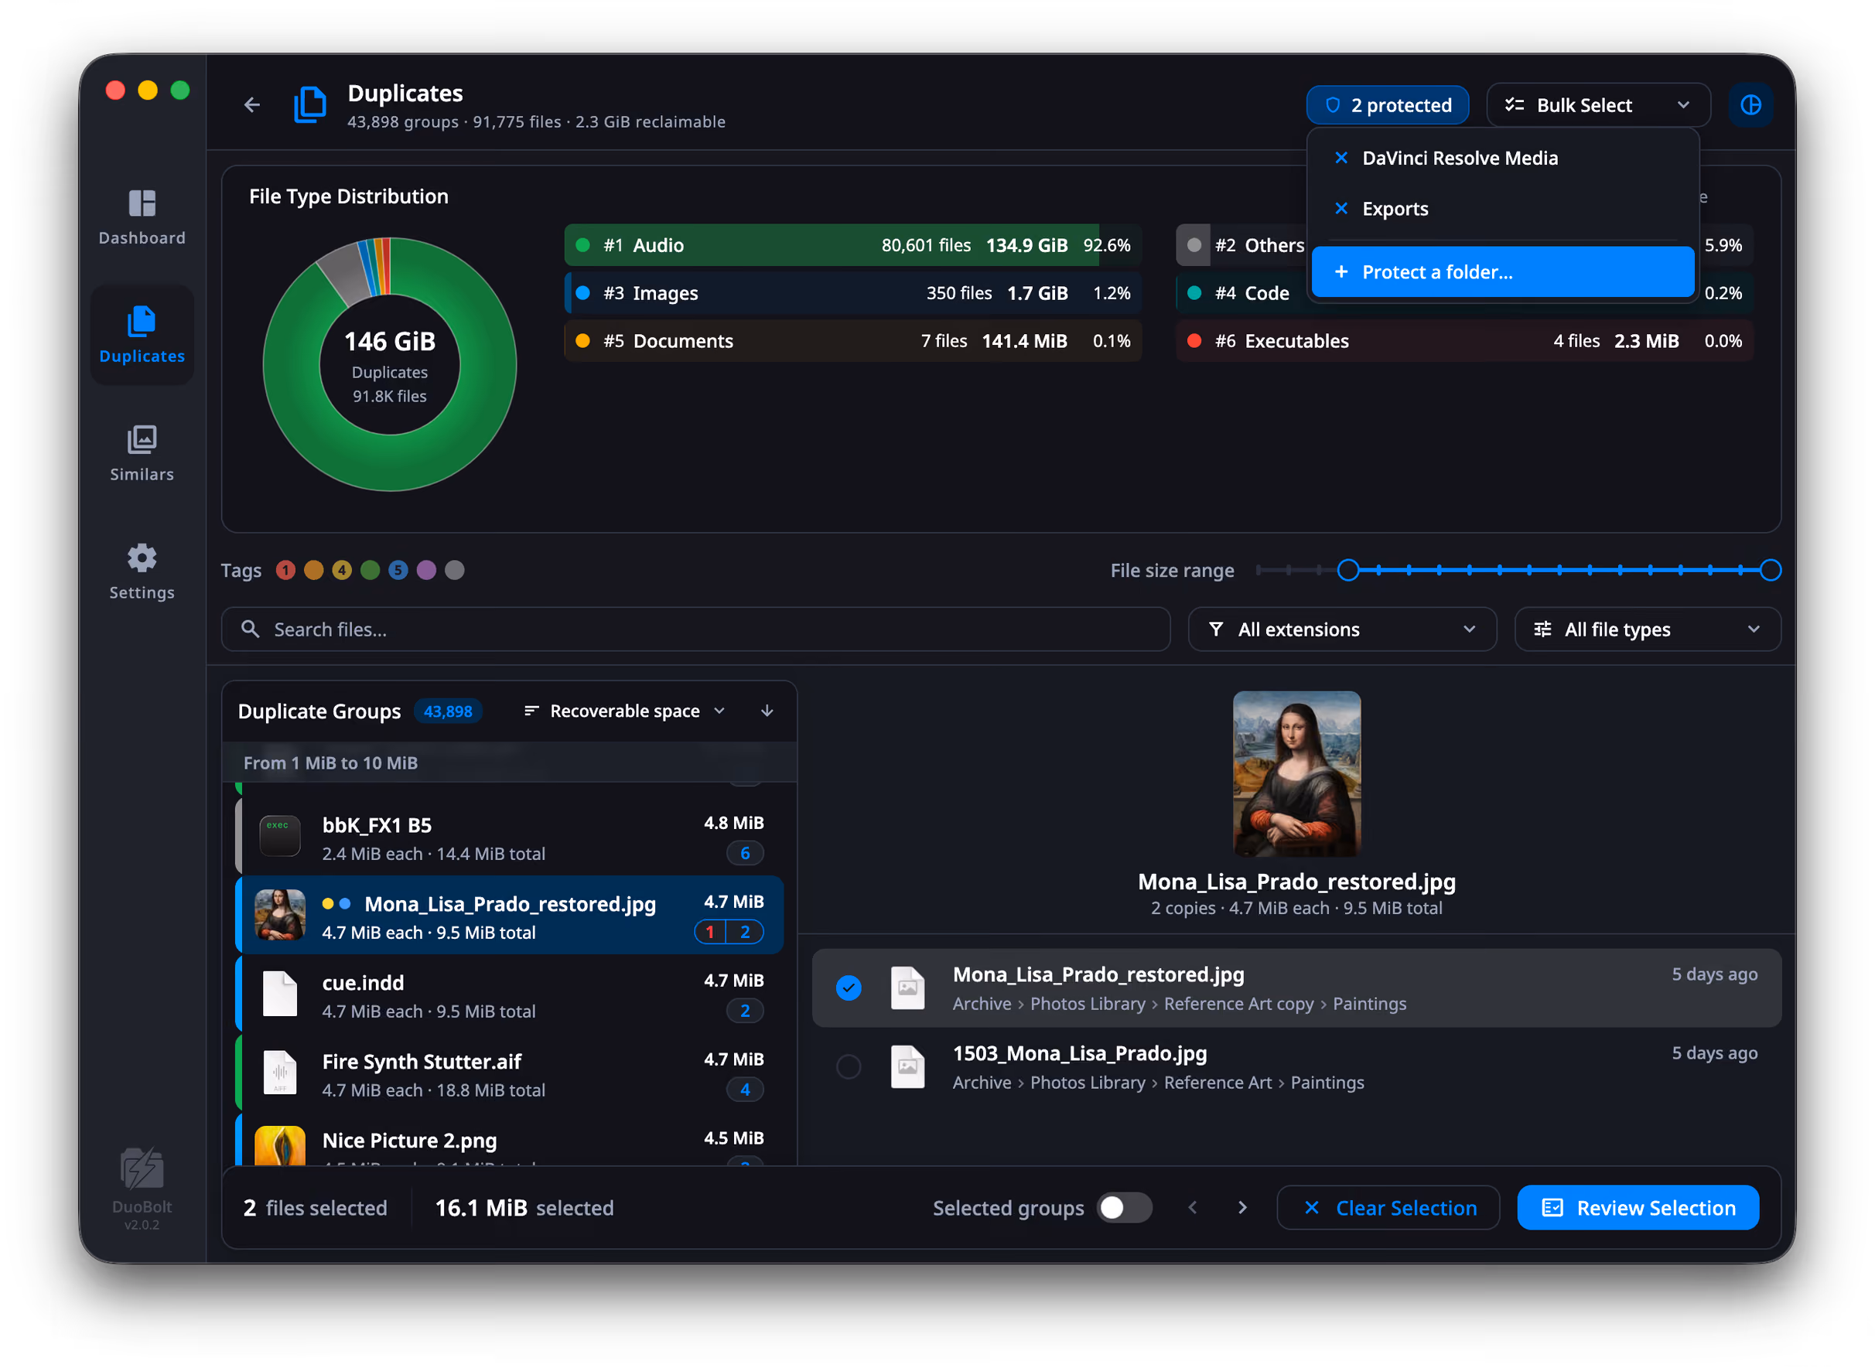Click Review Selection button
Image resolution: width=1875 pixels, height=1368 pixels.
[1638, 1208]
